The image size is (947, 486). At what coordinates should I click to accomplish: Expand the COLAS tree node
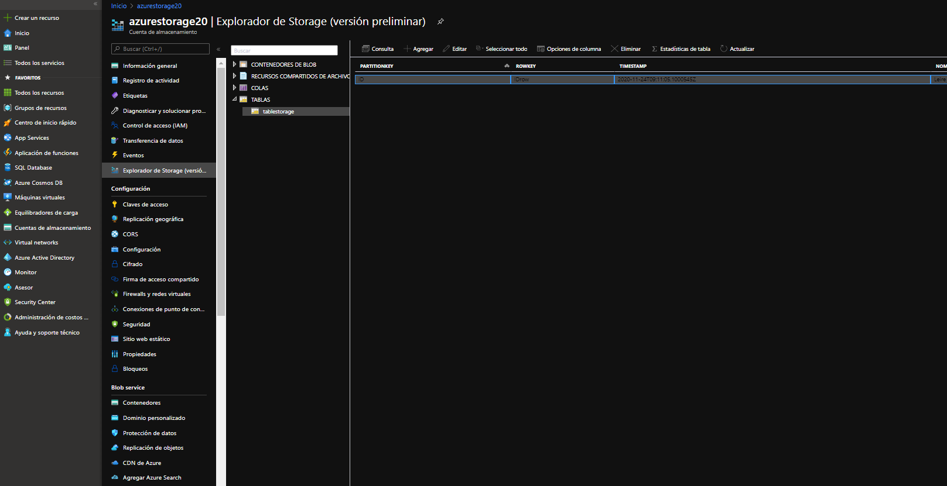click(x=234, y=88)
